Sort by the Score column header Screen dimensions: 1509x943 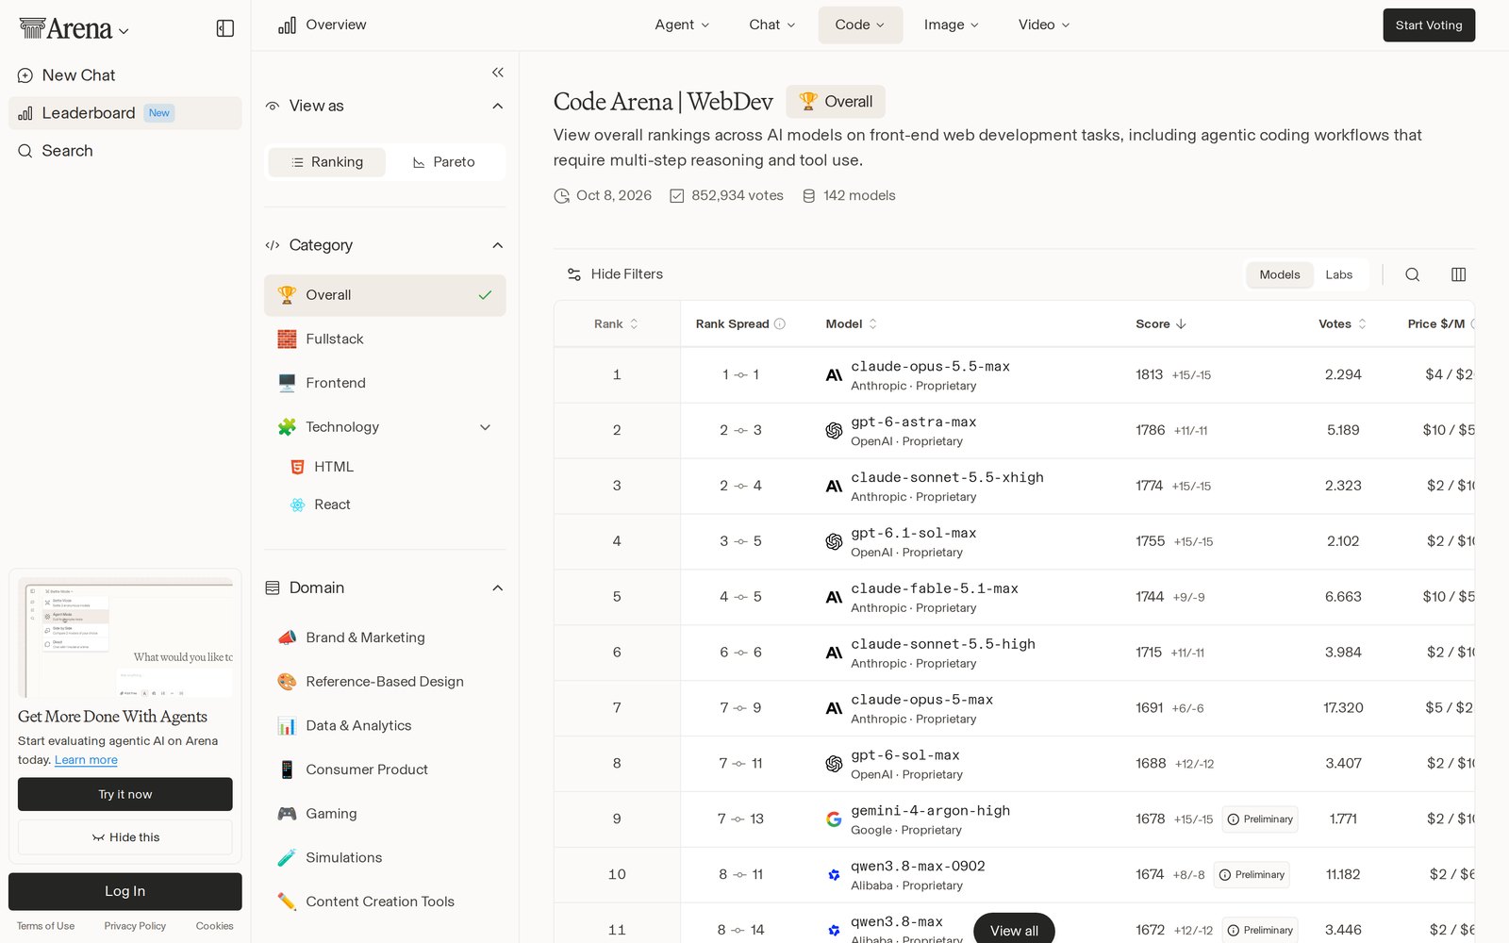tap(1161, 323)
